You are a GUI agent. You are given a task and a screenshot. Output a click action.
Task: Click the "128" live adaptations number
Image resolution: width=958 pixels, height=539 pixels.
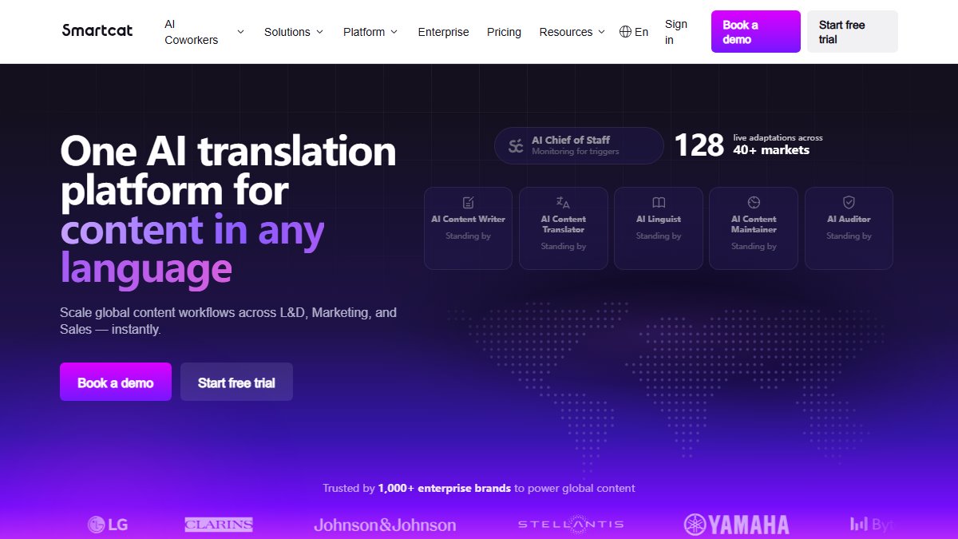click(x=699, y=145)
